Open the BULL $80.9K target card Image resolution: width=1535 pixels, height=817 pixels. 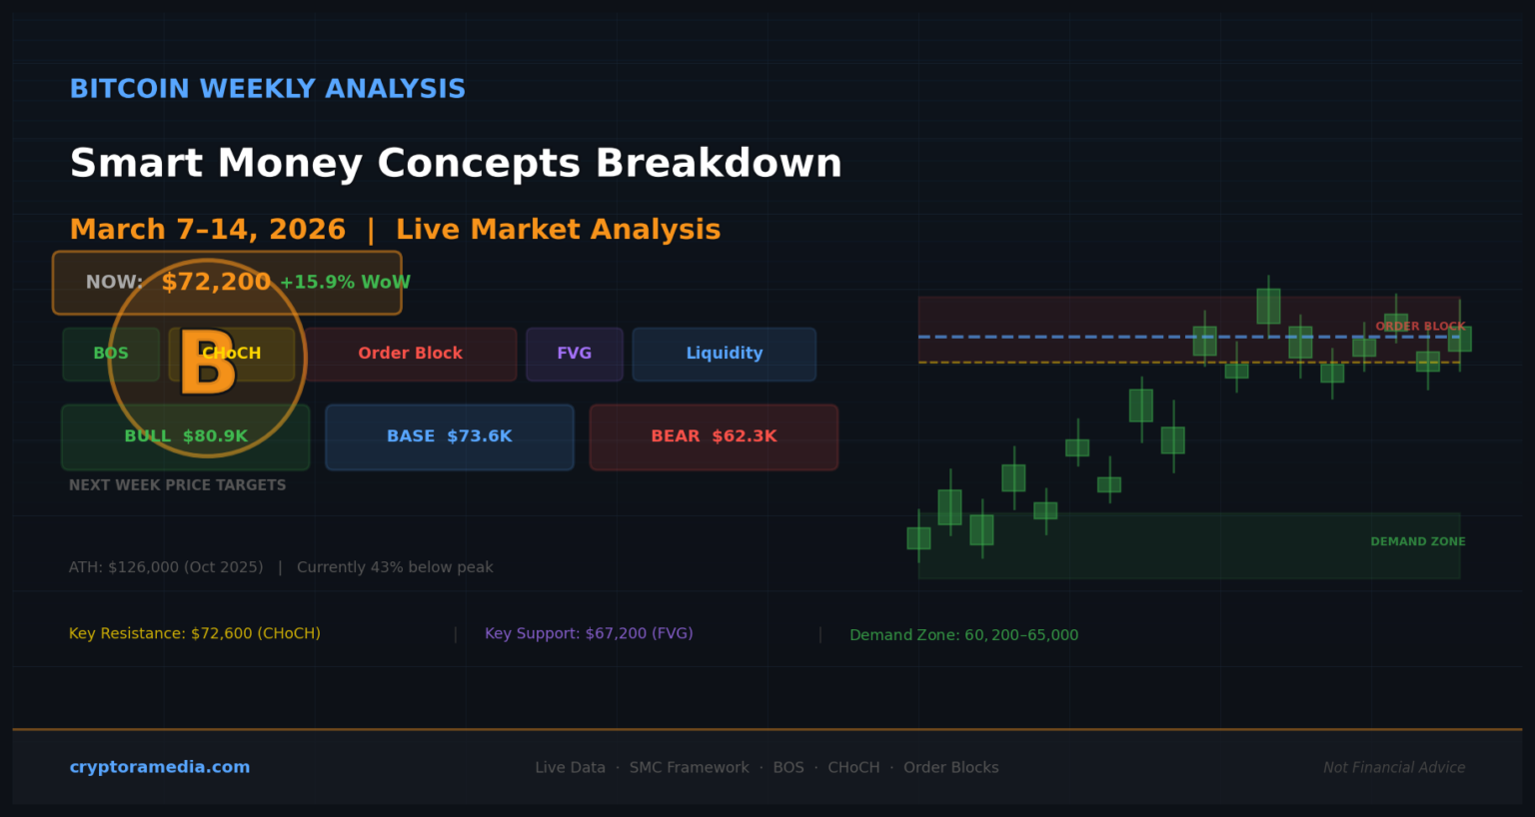(186, 436)
